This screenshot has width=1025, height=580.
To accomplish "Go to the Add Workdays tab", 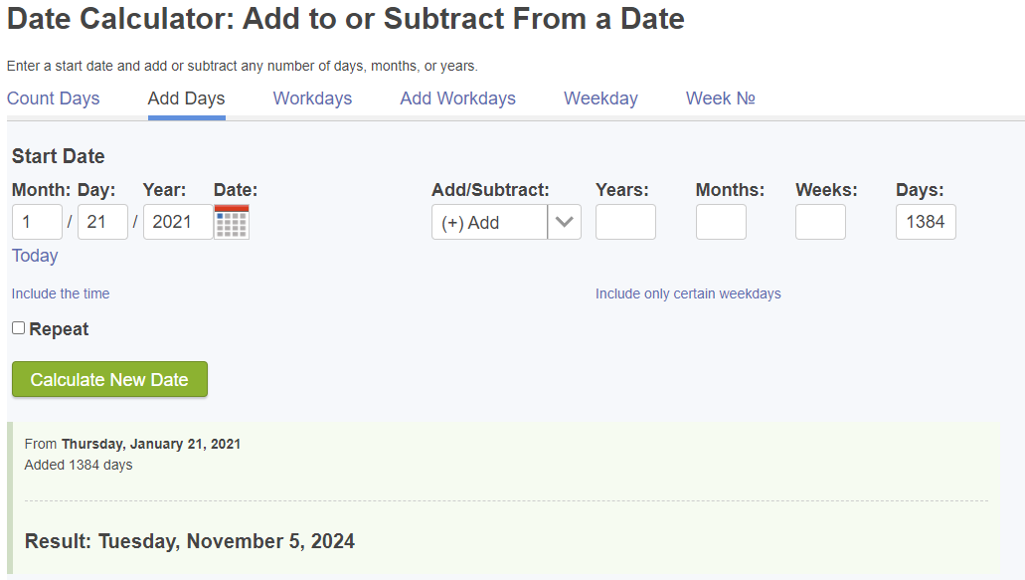I will pyautogui.click(x=457, y=98).
